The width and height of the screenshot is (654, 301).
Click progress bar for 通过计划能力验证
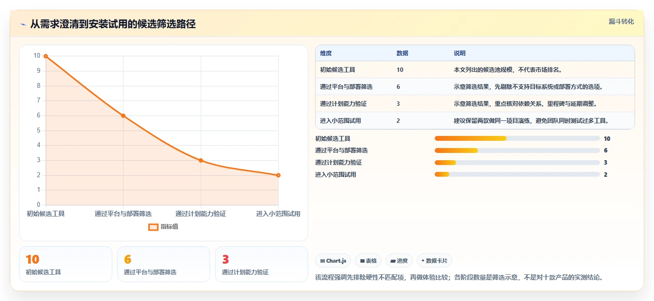tap(517, 163)
